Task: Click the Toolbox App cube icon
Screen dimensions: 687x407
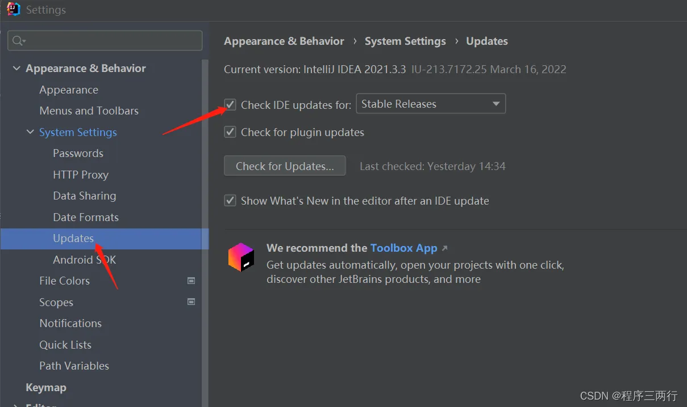Action: pos(241,257)
